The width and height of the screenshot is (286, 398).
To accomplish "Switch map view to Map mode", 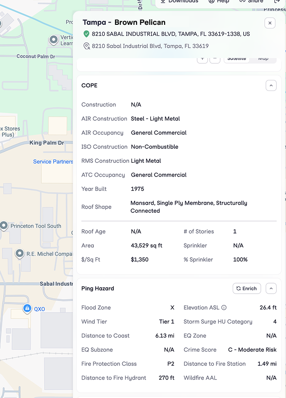I will pyautogui.click(x=263, y=59).
